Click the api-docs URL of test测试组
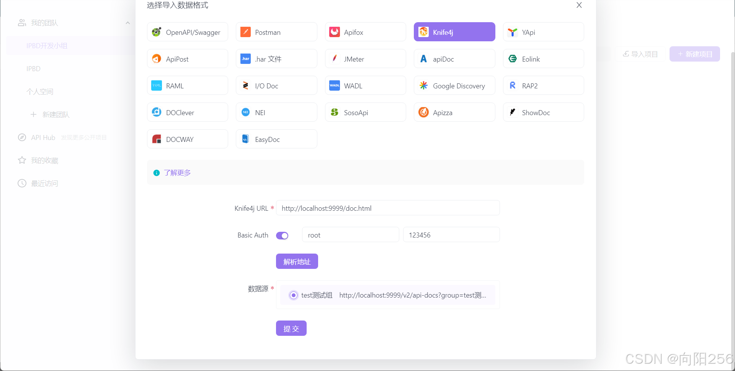 click(413, 295)
